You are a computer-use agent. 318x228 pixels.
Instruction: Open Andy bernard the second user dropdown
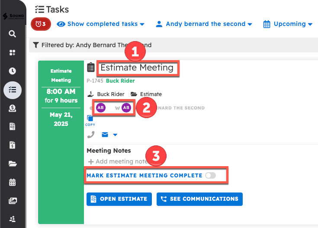[204, 24]
